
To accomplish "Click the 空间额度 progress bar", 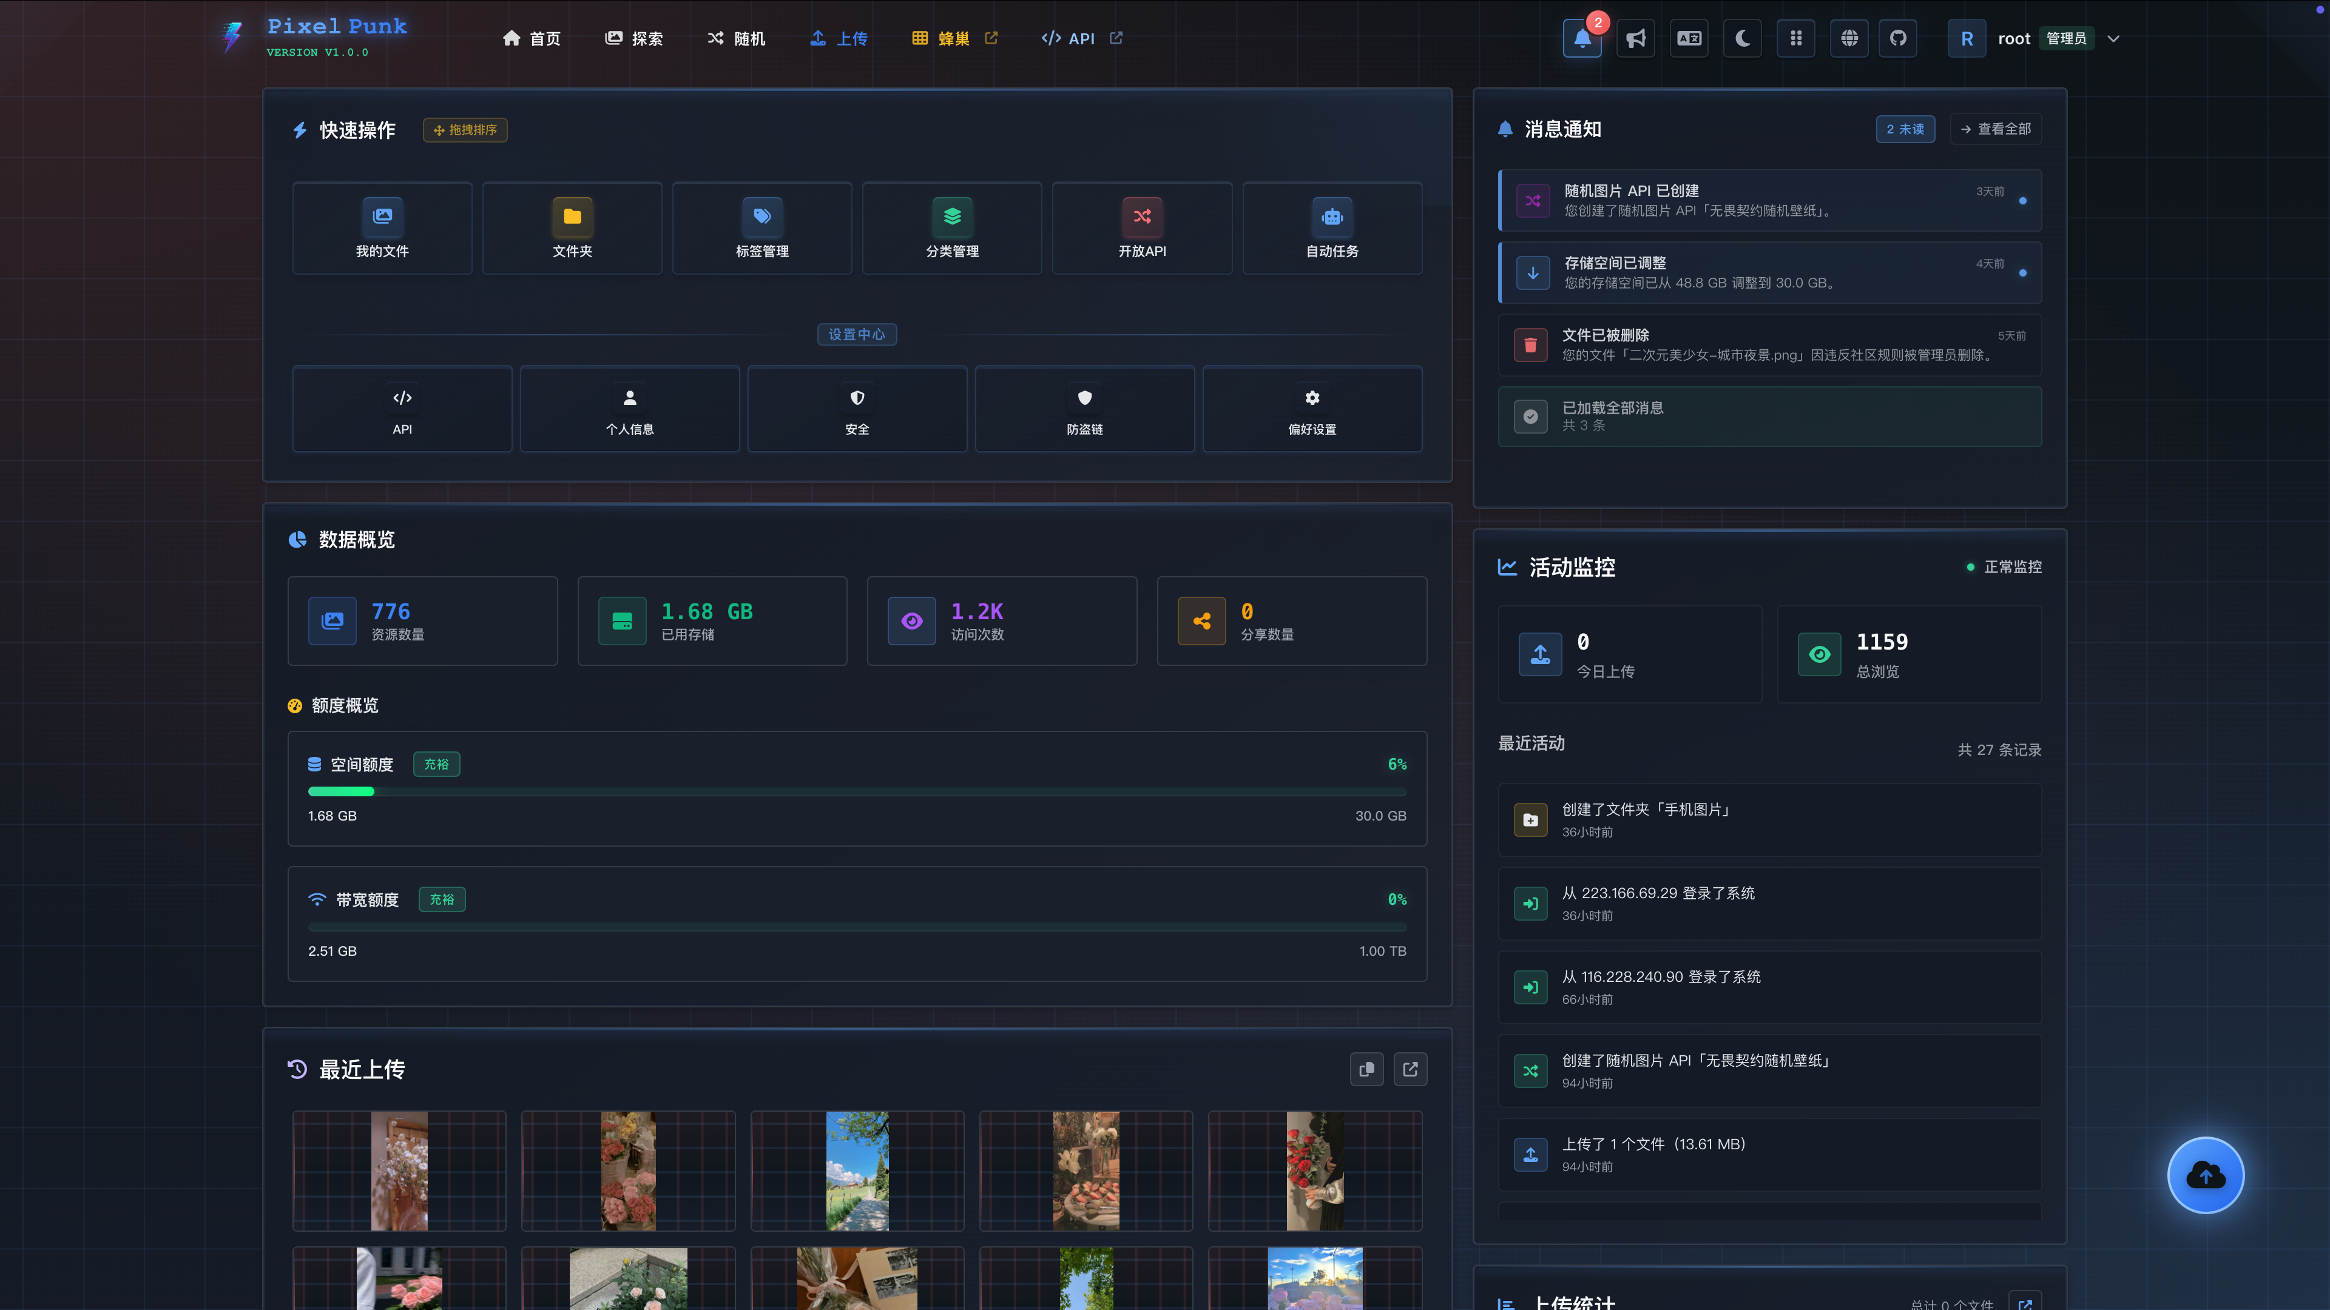I will tap(857, 791).
